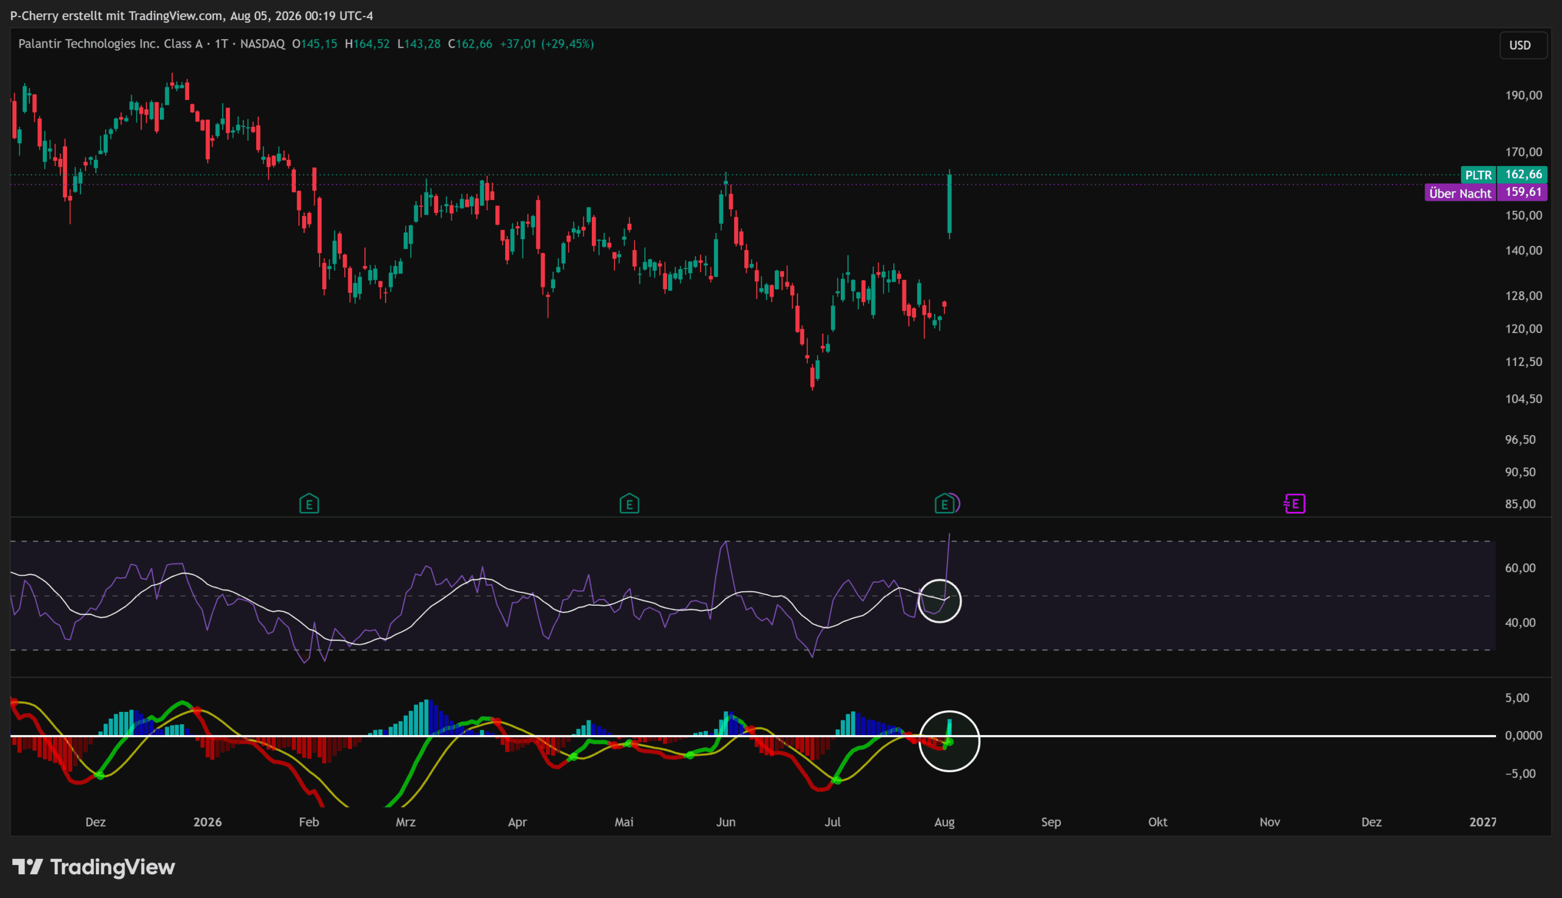Viewport: 1562px width, 898px height.
Task: Click the 128,00 price axis label
Action: click(1523, 296)
